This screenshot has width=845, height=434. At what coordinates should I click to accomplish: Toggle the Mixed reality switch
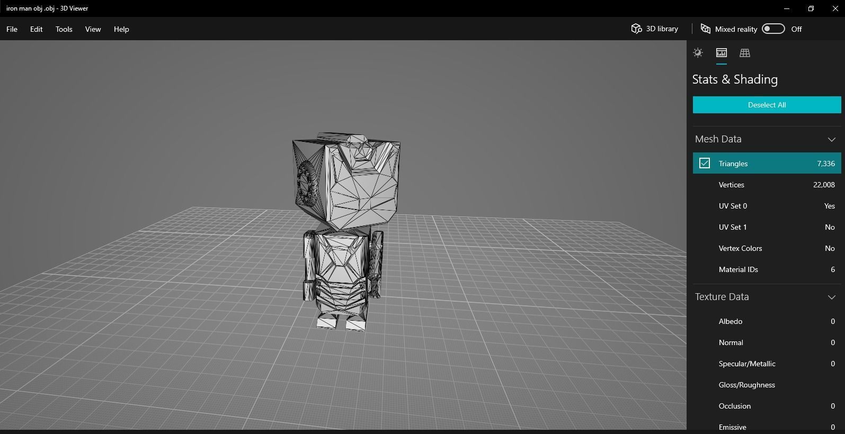point(773,29)
